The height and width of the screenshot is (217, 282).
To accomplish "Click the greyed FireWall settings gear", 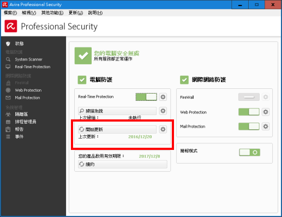I will (266, 97).
